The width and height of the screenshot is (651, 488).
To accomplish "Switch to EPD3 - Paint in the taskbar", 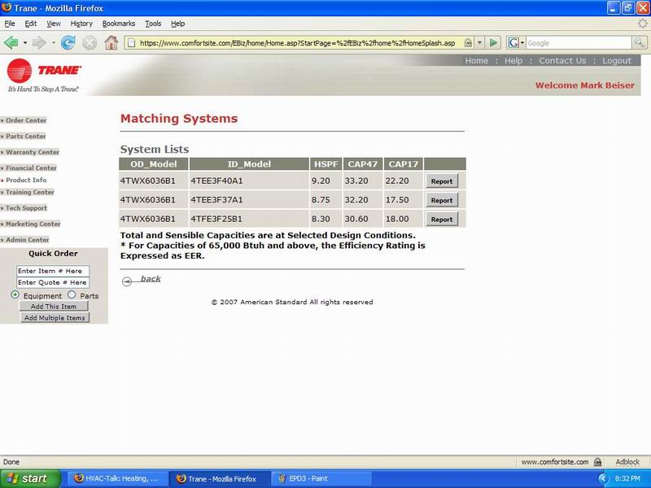I will tap(308, 478).
